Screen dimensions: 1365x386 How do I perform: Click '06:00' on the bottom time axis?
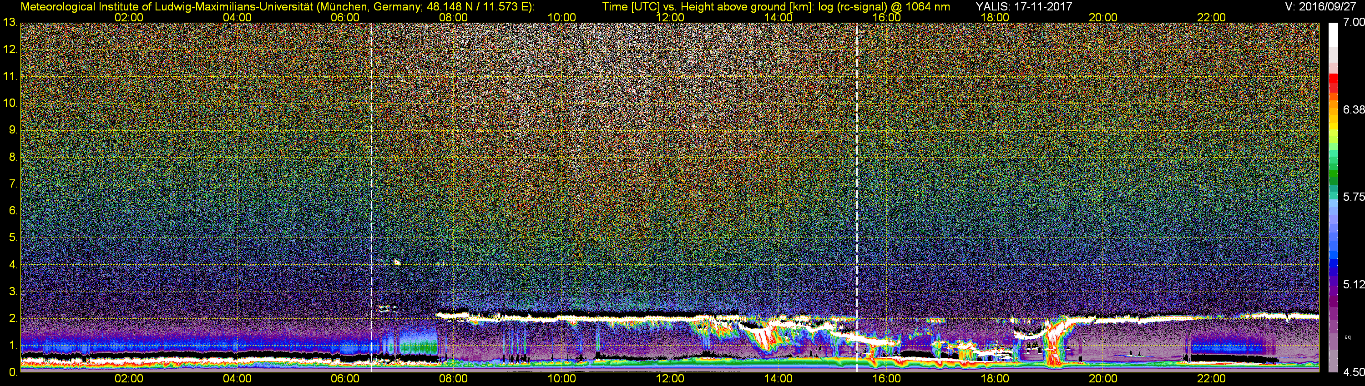pos(345,379)
